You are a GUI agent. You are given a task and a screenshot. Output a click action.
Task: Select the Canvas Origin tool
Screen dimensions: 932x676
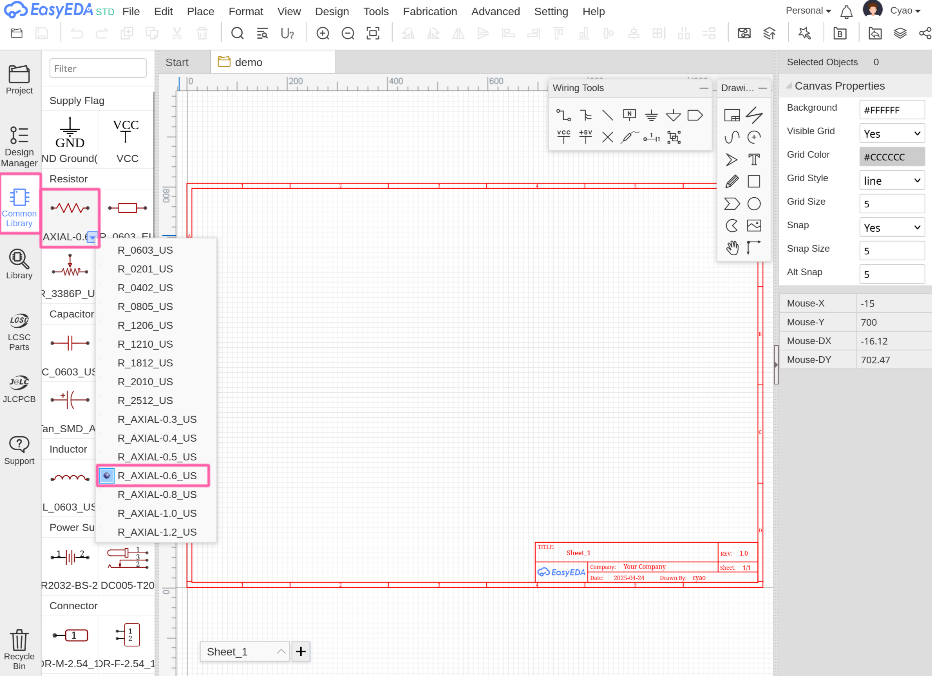click(754, 247)
